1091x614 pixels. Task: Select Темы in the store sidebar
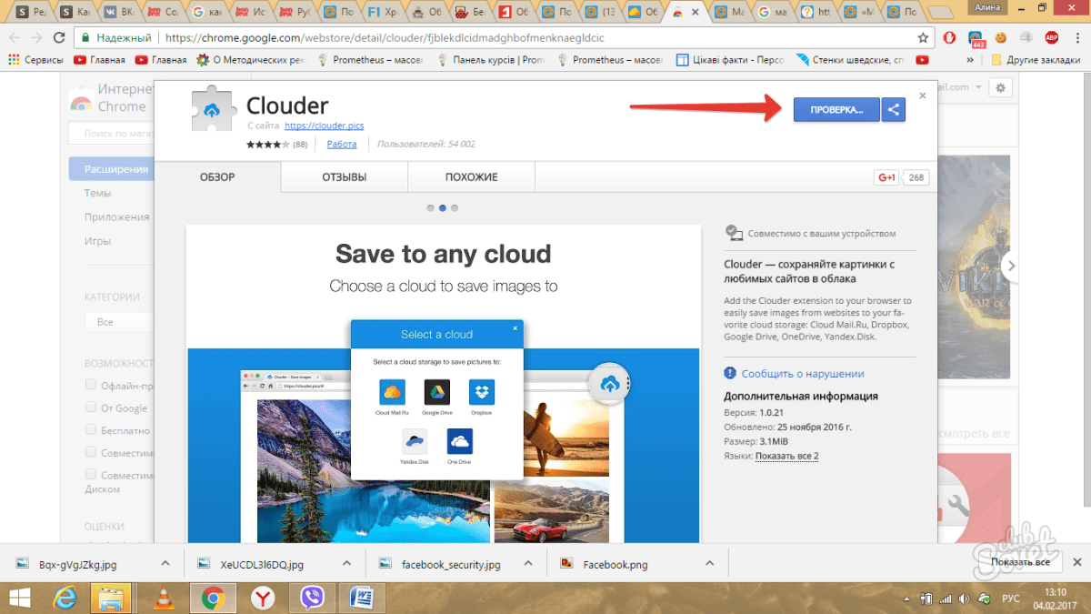click(x=97, y=193)
